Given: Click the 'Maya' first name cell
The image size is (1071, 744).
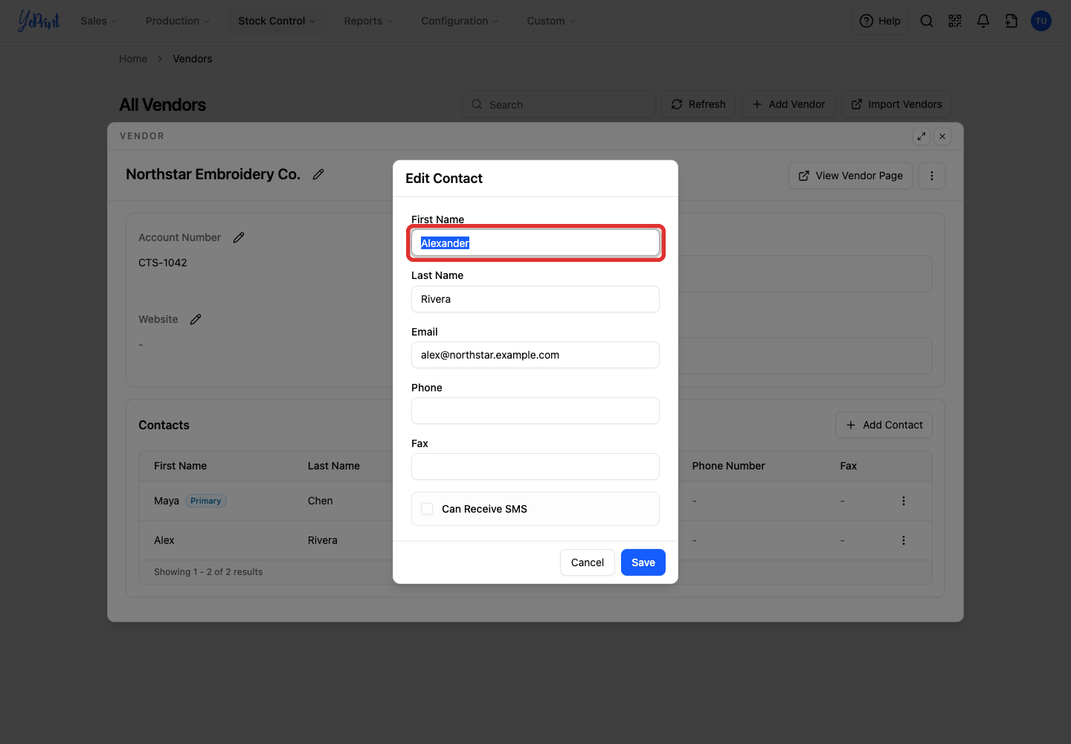Looking at the screenshot, I should [x=167, y=501].
